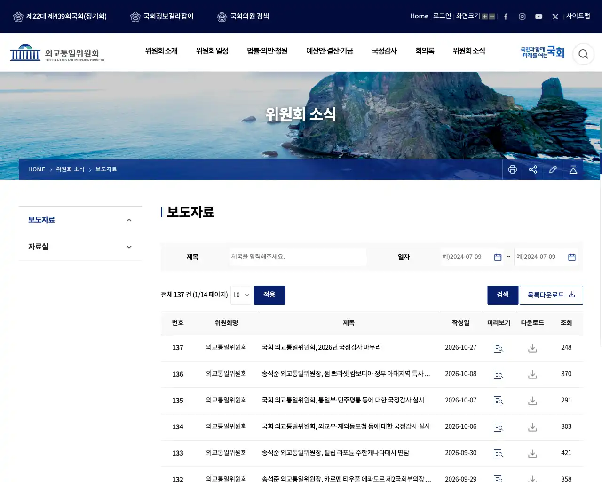Download press release number 136

coord(532,374)
